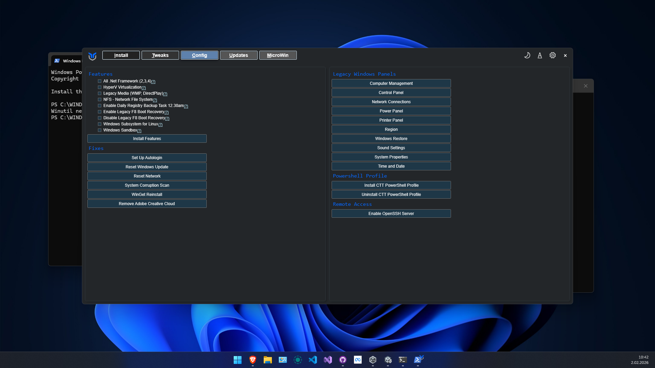Click Enable OpenSSH Server
This screenshot has width=655, height=368.
click(391, 214)
